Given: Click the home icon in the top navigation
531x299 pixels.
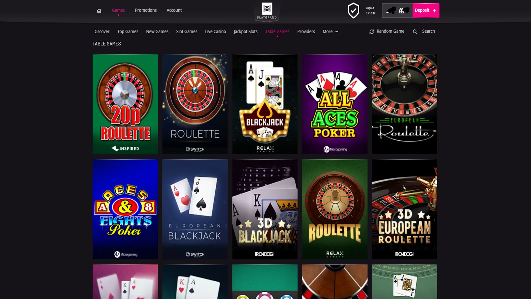Looking at the screenshot, I should pos(99,10).
